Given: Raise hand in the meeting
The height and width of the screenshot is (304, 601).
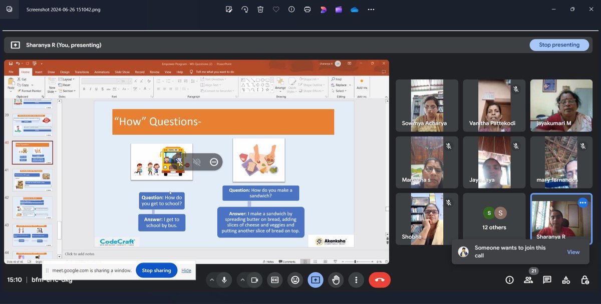Looking at the screenshot, I should pyautogui.click(x=336, y=280).
